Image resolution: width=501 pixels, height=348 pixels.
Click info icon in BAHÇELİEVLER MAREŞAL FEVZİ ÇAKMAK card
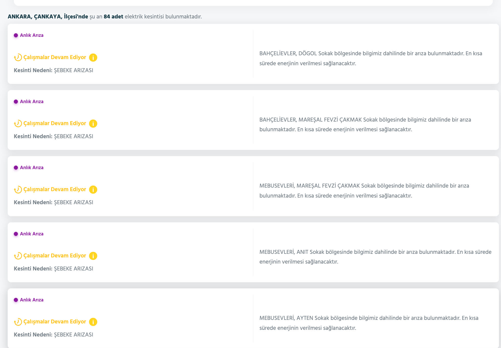[93, 124]
